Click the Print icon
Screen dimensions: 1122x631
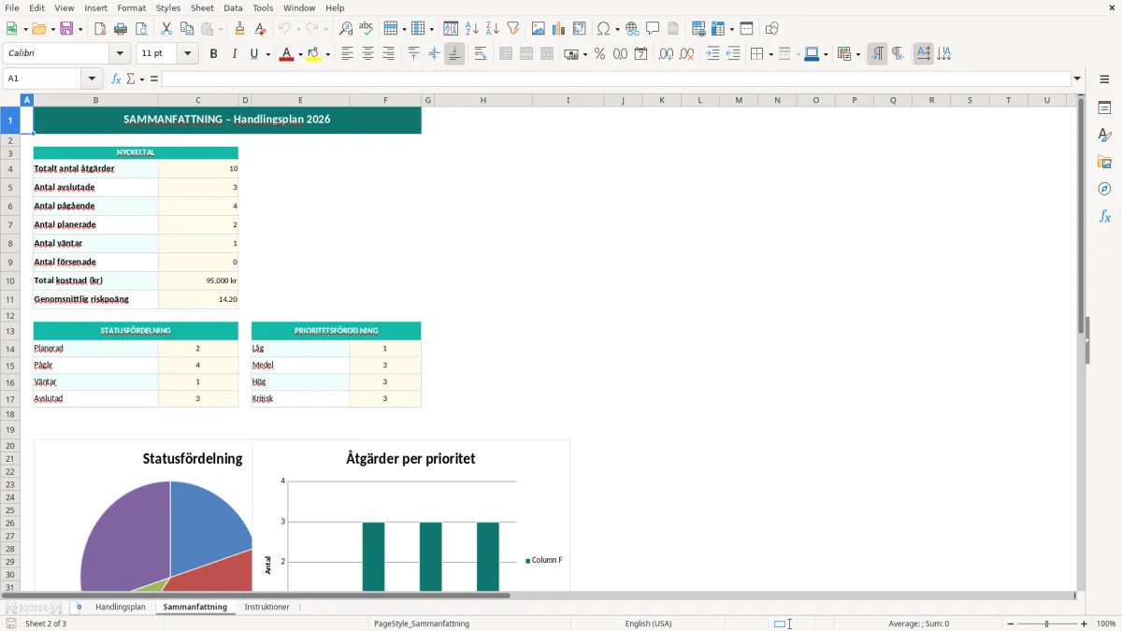121,29
